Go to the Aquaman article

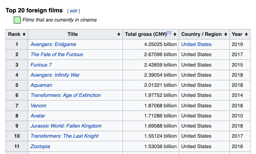41,85
